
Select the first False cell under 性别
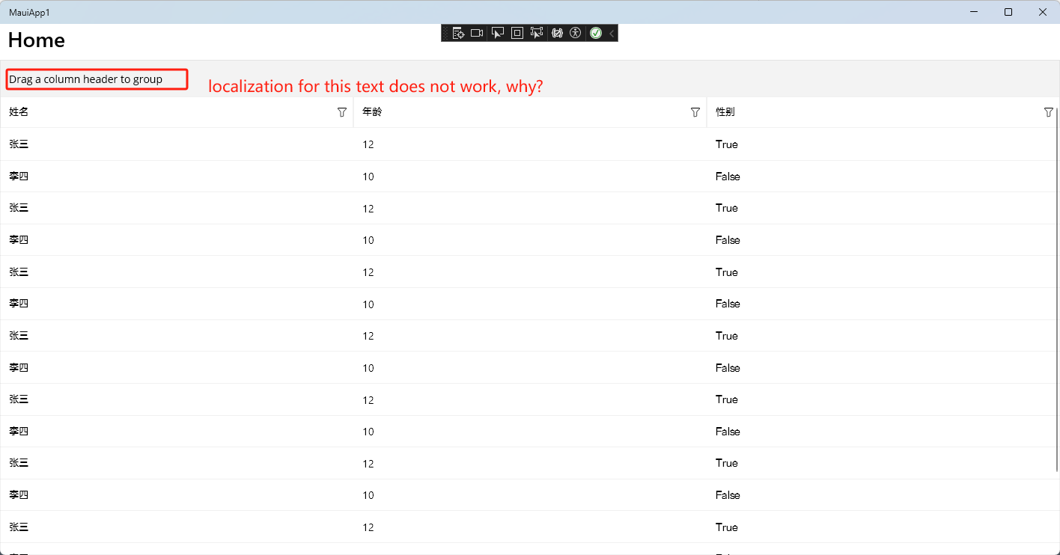(x=728, y=177)
